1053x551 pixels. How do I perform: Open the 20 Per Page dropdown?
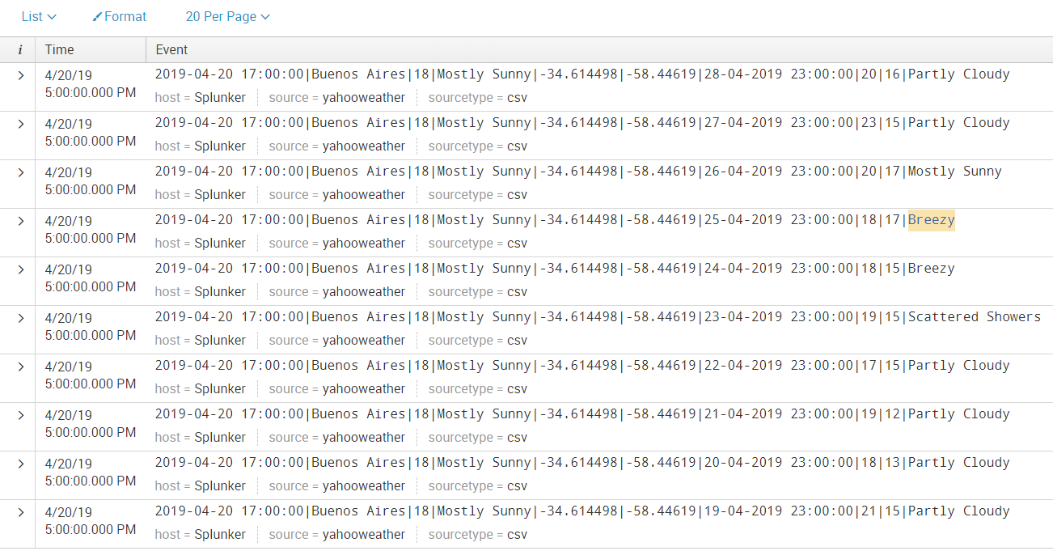click(227, 16)
